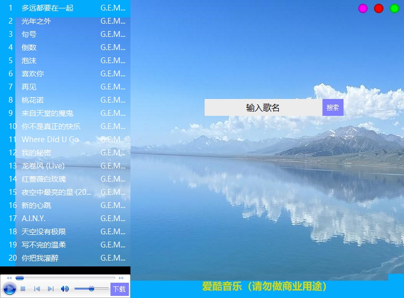Select song 光年之外
This screenshot has height=298, width=404.
36,21
